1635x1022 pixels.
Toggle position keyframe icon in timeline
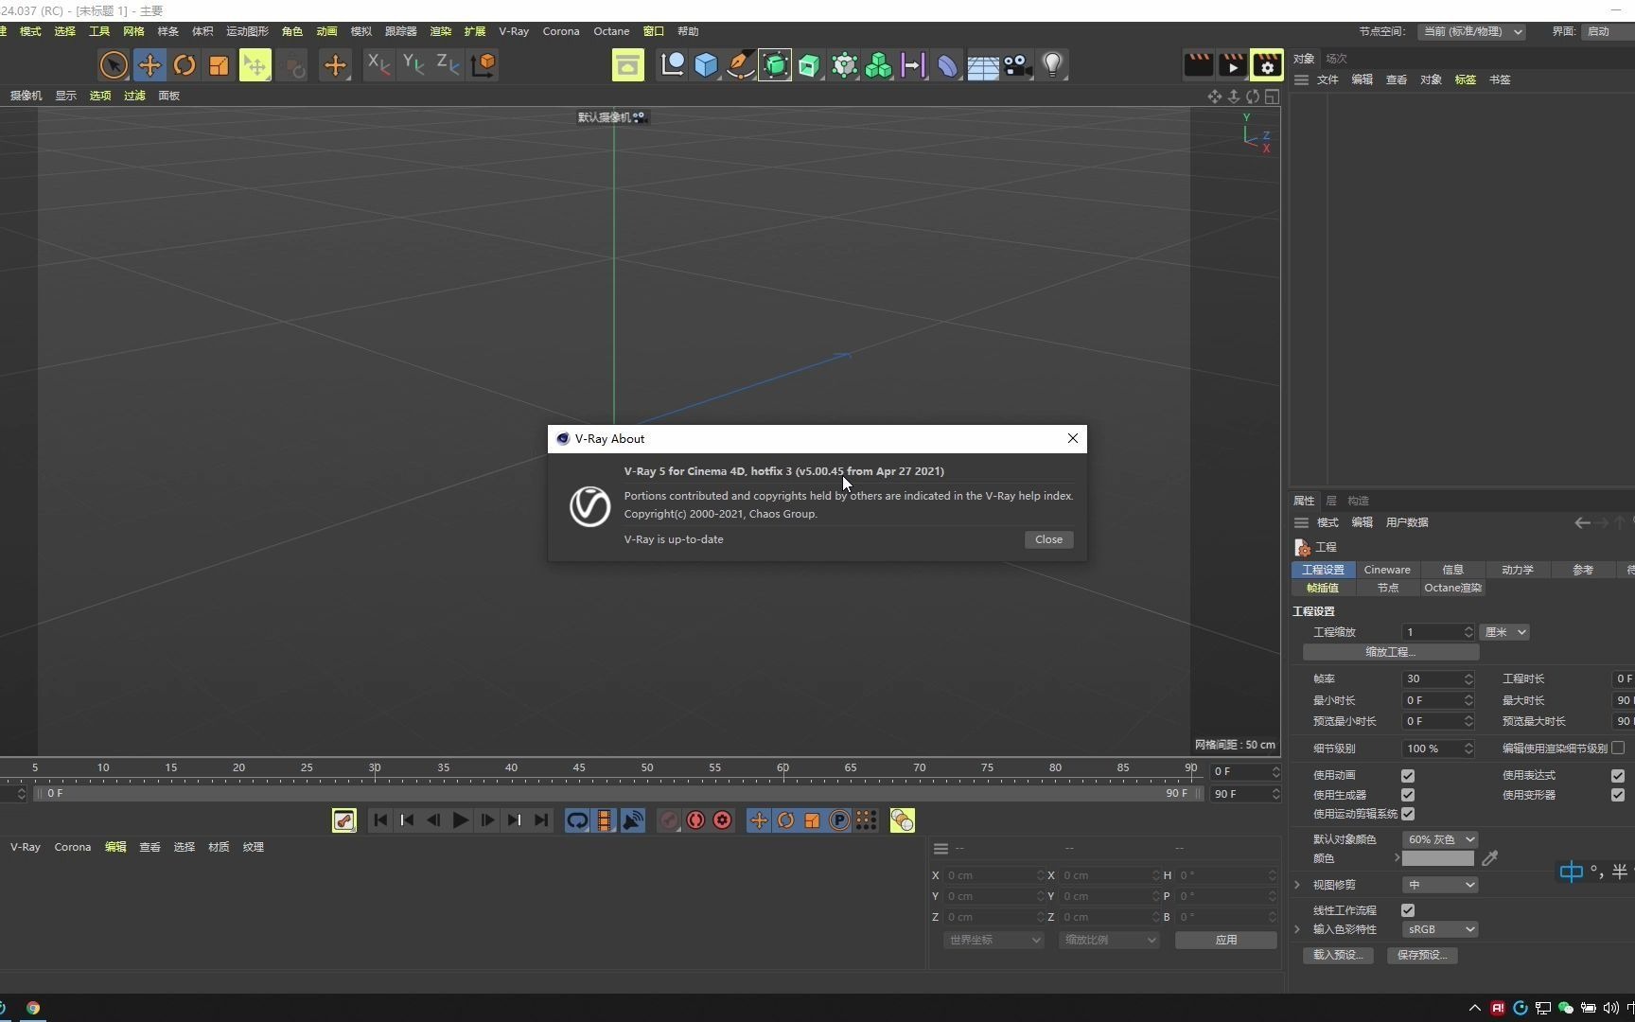(759, 820)
